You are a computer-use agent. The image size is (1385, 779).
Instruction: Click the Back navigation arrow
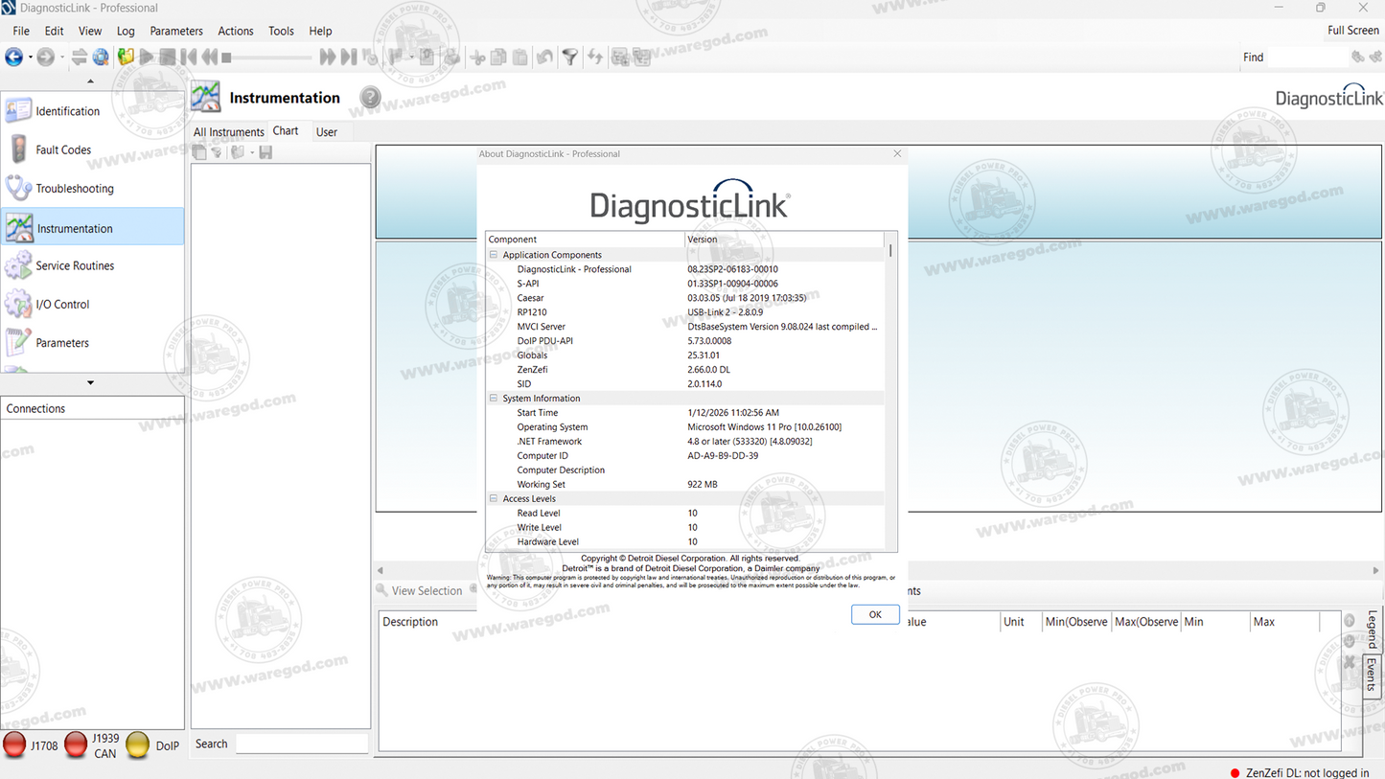click(x=12, y=57)
